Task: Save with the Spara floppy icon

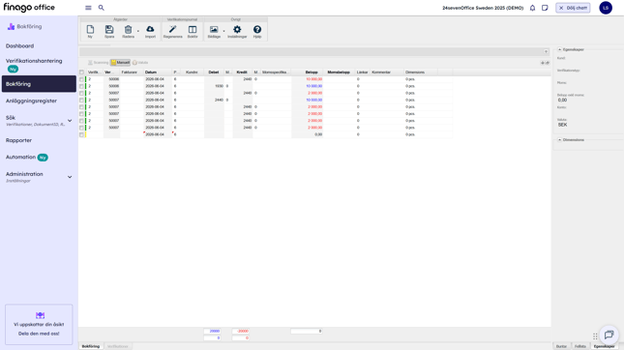Action: 109,31
